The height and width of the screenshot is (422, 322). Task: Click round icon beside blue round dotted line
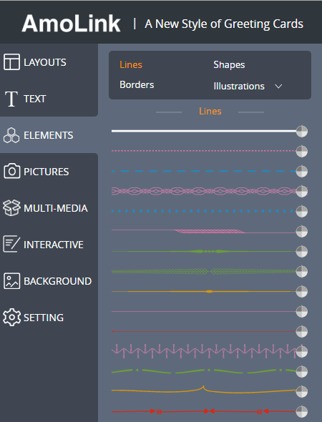point(301,211)
